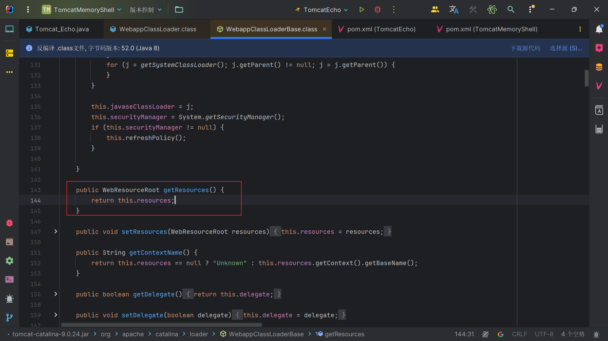Open Code With Me users icon
The width and height of the screenshot is (608, 341).
[435, 9]
